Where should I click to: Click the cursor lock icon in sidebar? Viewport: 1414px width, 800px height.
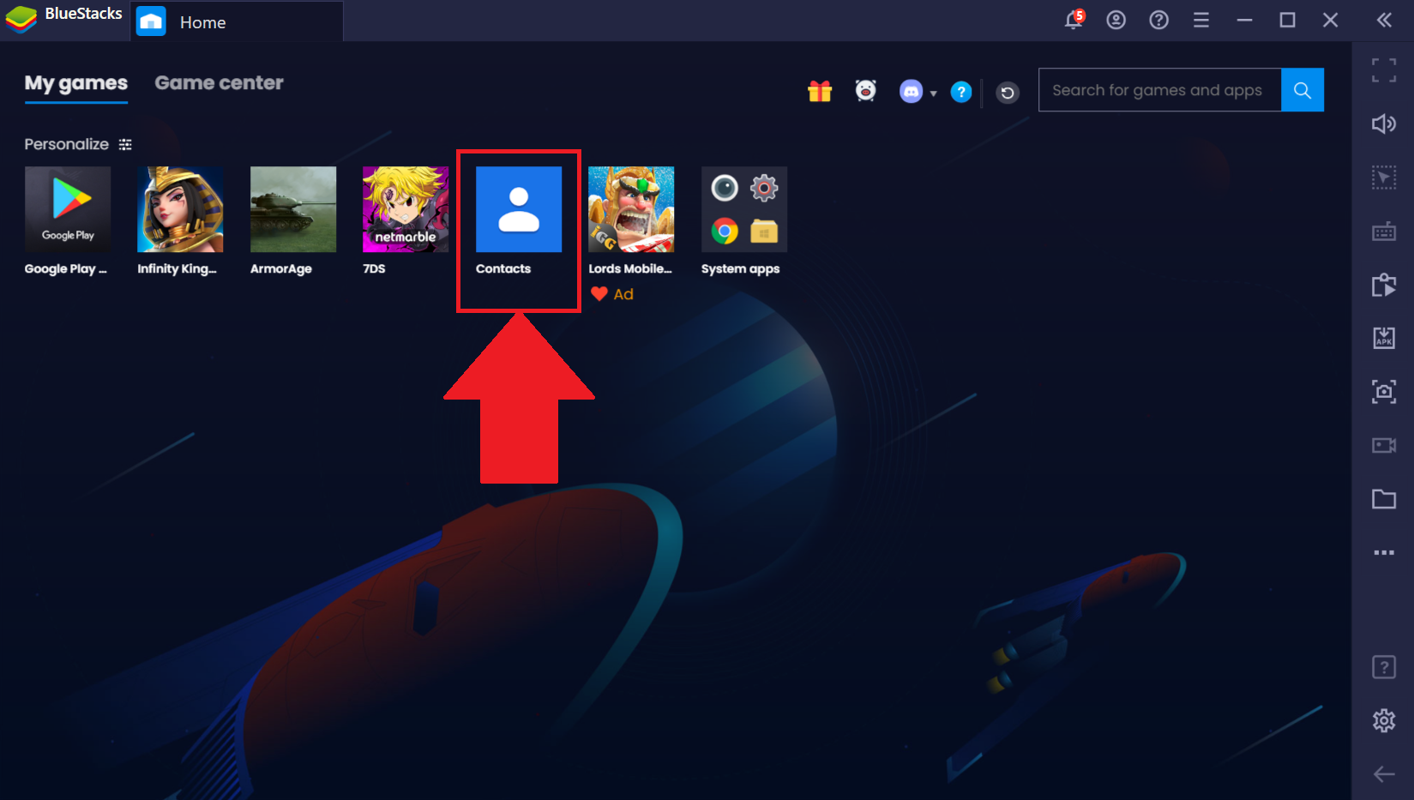coord(1384,177)
